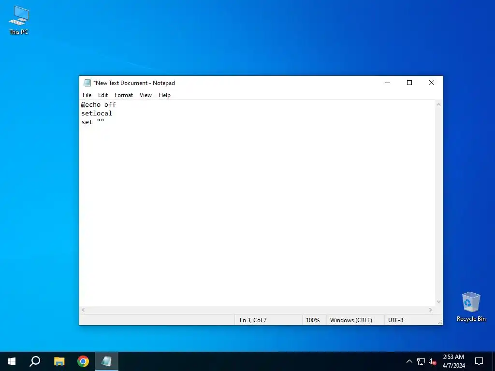495x371 pixels.
Task: Open the Format menu
Action: (123, 95)
